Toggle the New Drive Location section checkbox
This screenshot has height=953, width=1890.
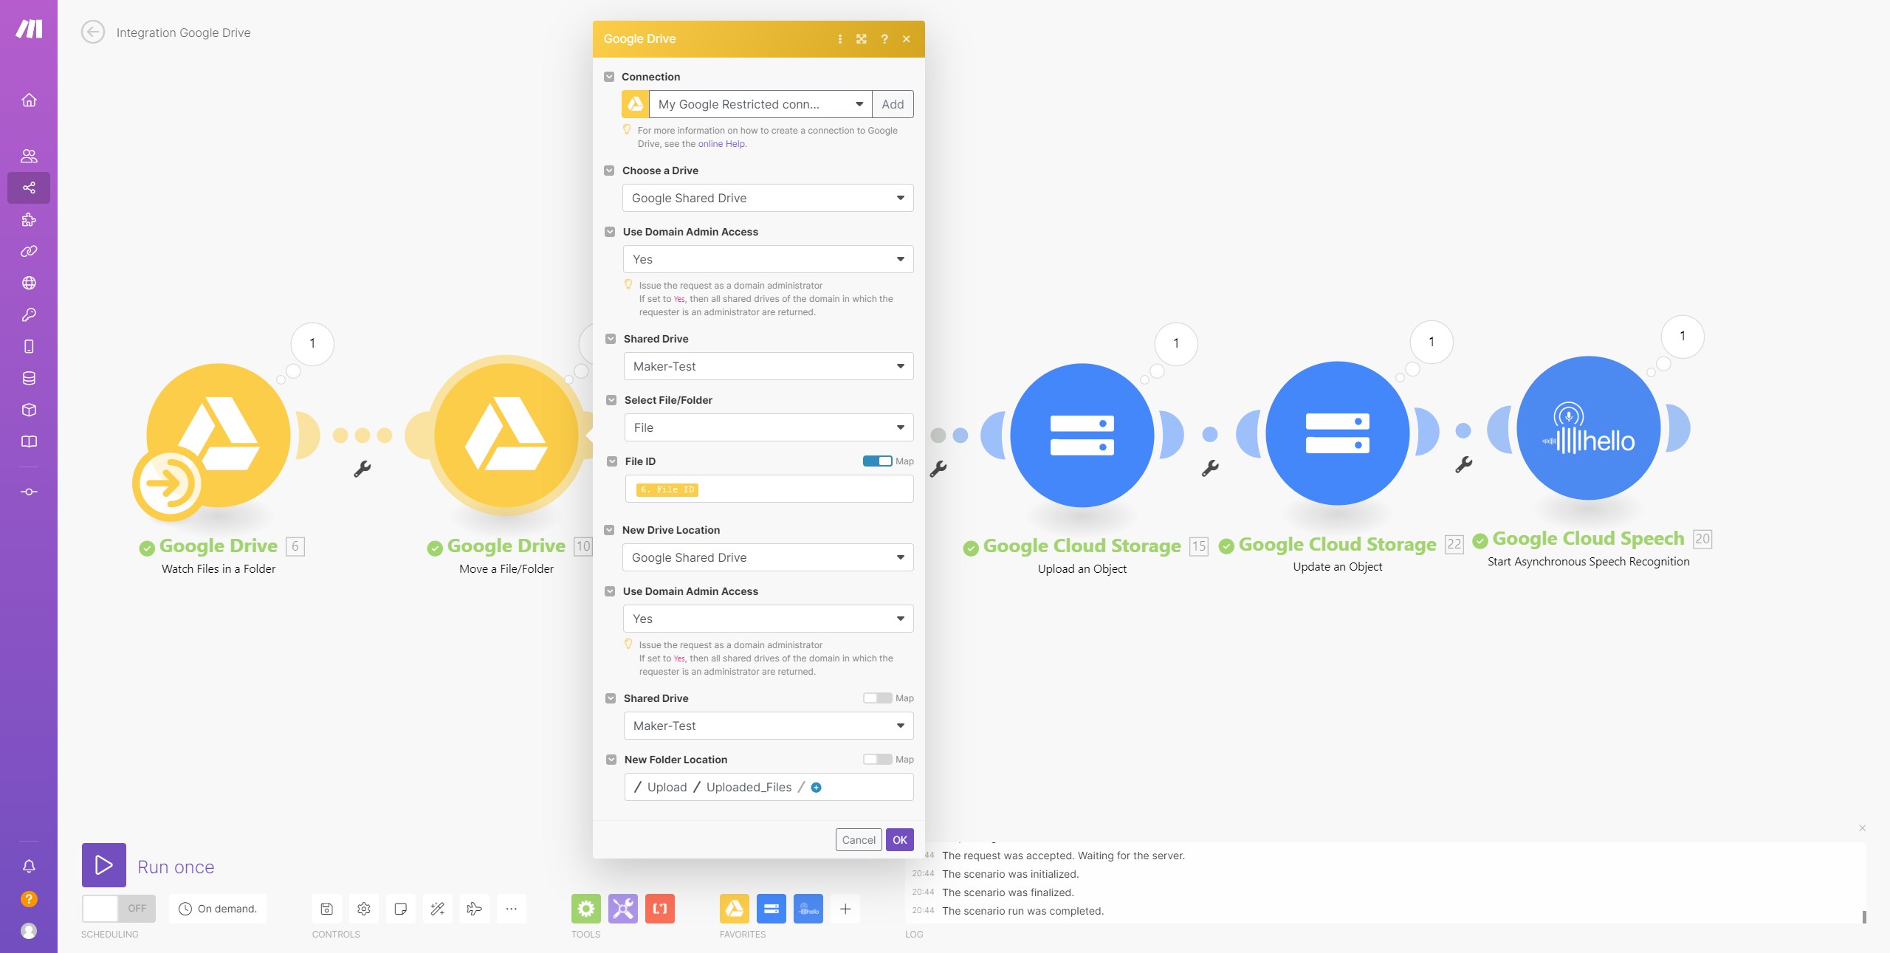pos(609,530)
